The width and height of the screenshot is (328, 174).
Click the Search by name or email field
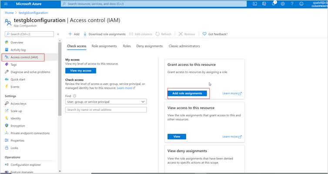coord(106,110)
